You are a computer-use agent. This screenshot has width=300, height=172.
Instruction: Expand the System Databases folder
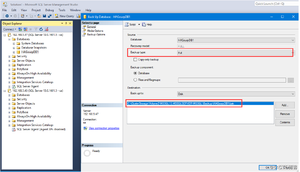[x=14, y=43]
